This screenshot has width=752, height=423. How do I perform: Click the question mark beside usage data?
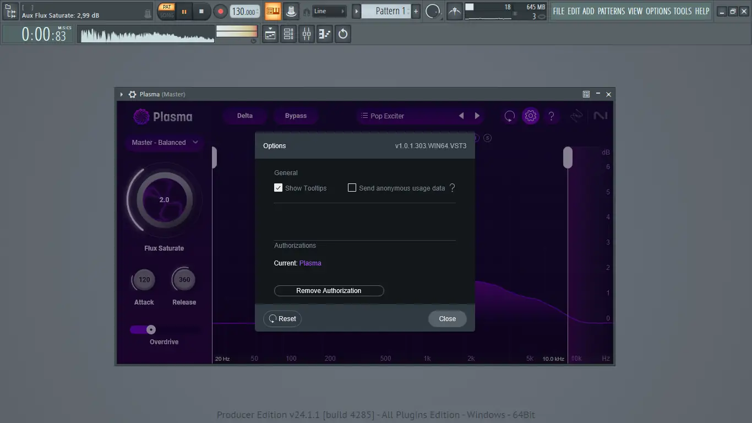453,188
